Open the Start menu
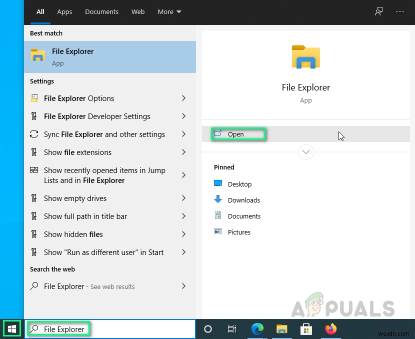The image size is (415, 339). tap(11, 328)
